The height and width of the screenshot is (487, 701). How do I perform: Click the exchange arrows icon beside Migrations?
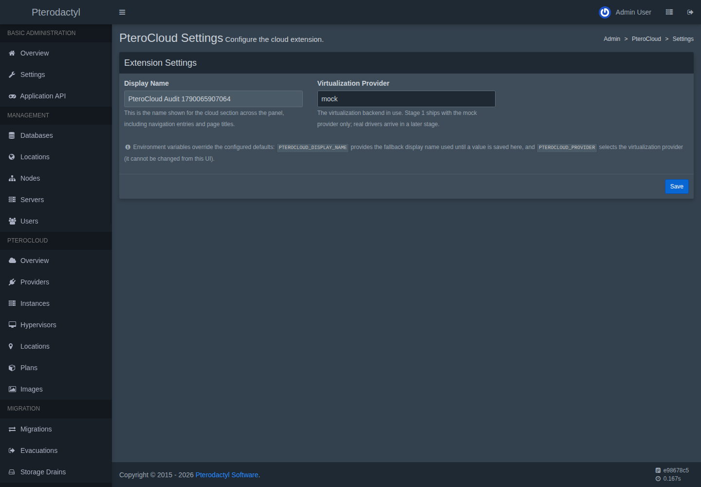pos(12,429)
